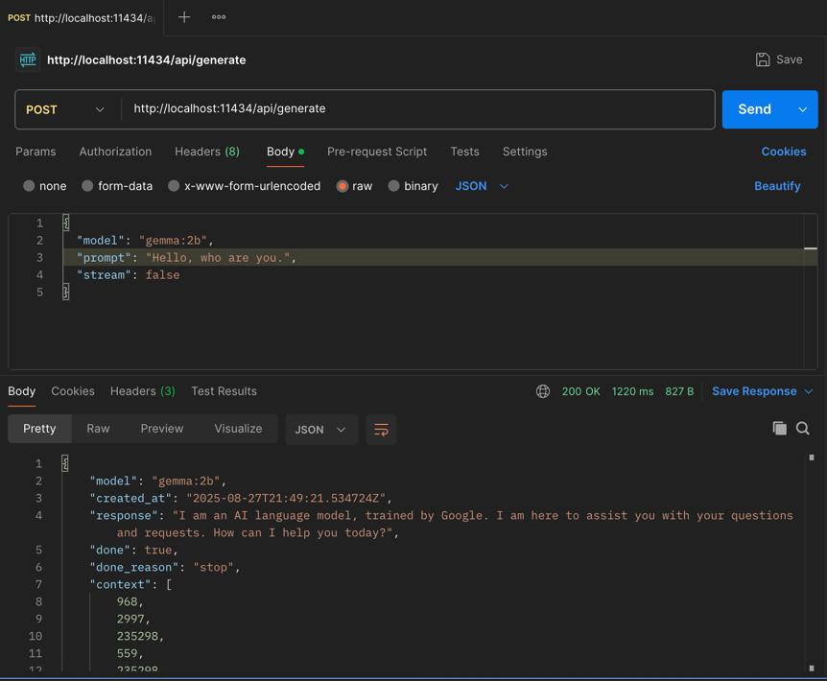Open the response Headers (3) tab

pyautogui.click(x=142, y=391)
